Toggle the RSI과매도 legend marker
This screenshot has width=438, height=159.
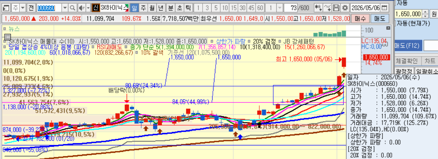pyautogui.click(x=94, y=47)
